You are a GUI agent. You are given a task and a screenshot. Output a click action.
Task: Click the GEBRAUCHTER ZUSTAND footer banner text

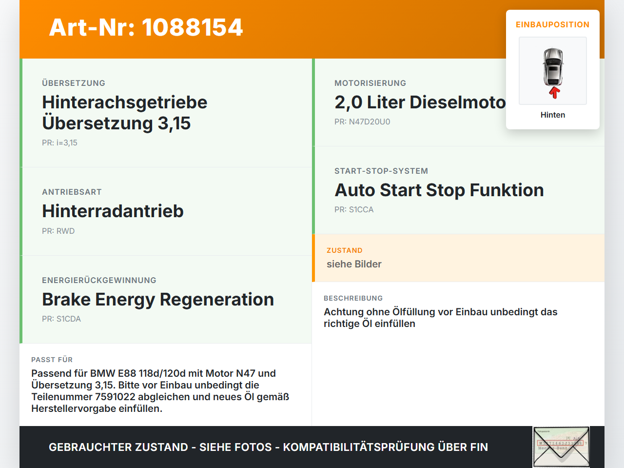(x=268, y=447)
